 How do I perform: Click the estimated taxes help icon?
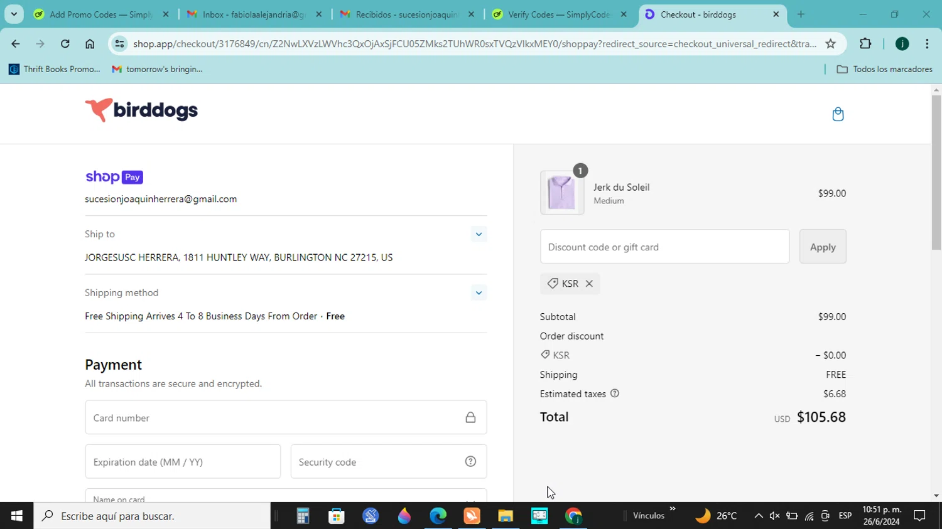coord(615,393)
